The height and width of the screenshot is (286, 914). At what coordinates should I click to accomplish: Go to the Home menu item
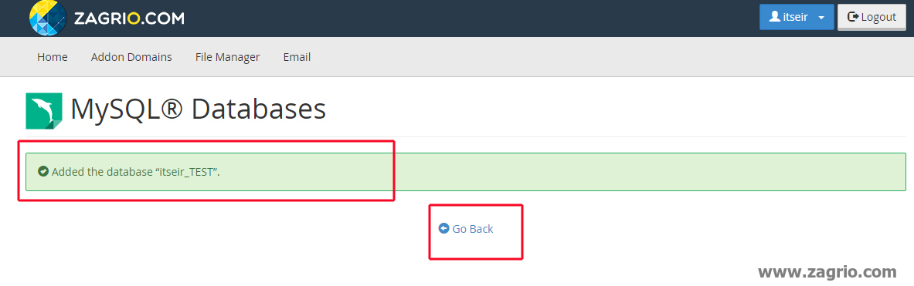(x=53, y=57)
